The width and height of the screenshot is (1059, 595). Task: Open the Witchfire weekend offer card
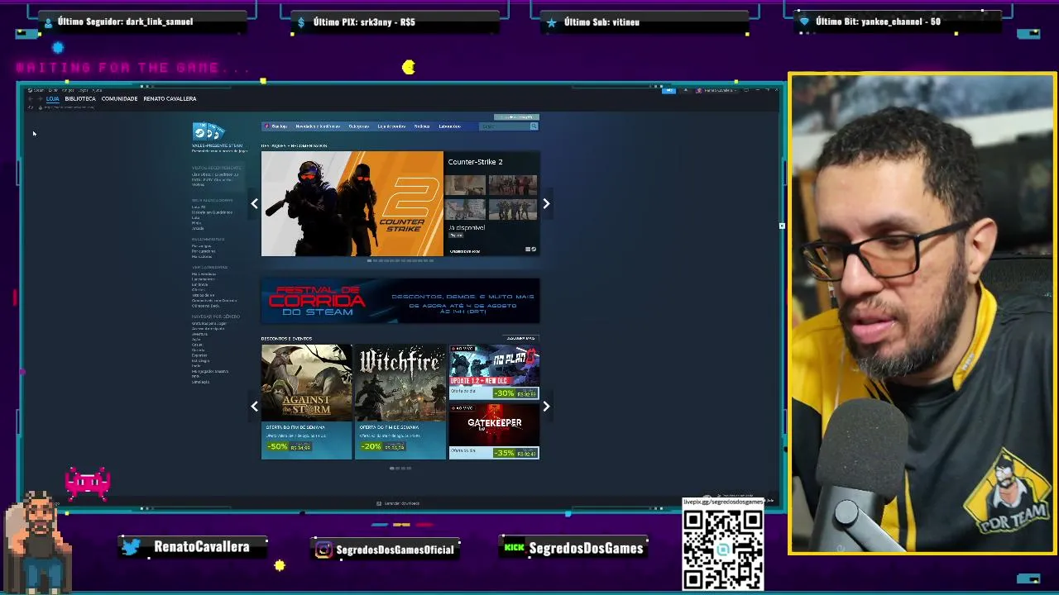click(x=400, y=402)
